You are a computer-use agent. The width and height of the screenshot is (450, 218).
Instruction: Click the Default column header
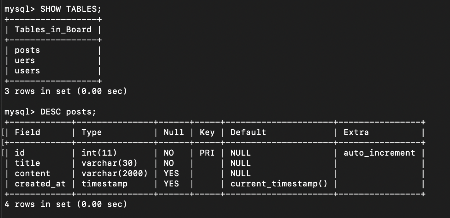248,132
